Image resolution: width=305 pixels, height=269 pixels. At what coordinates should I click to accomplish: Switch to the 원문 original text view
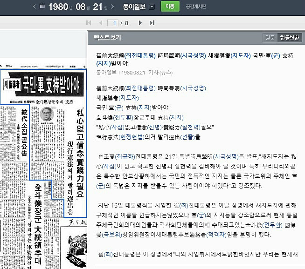tap(270, 37)
